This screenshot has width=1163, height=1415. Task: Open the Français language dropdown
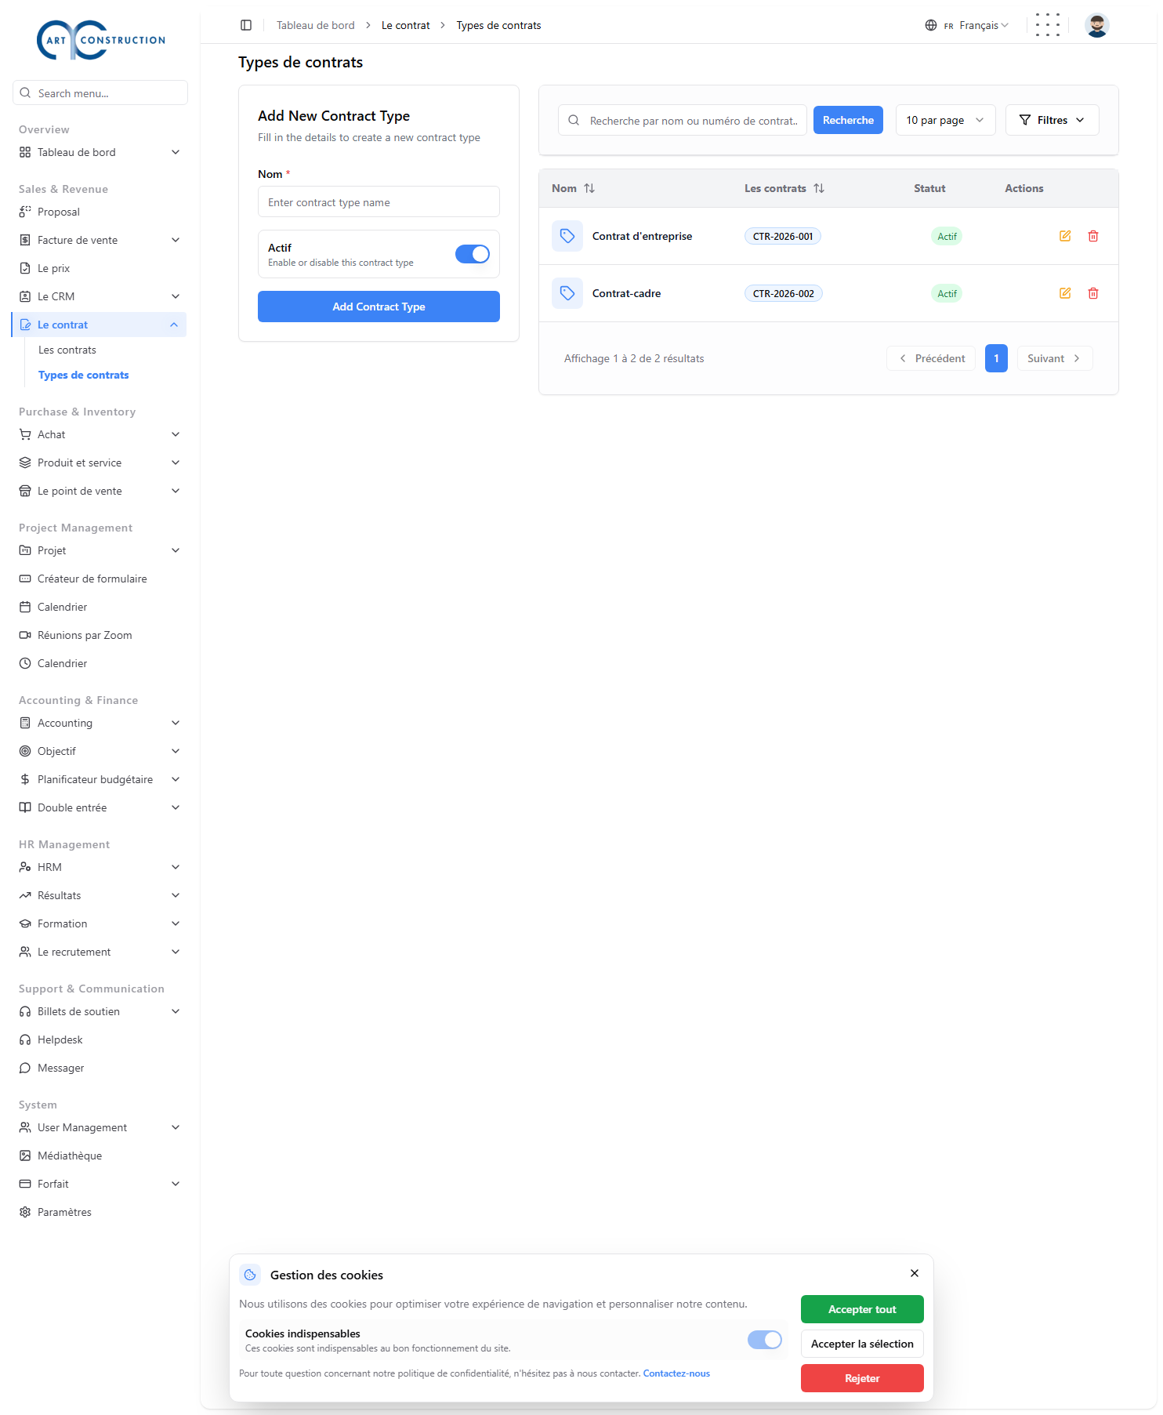coord(967,25)
